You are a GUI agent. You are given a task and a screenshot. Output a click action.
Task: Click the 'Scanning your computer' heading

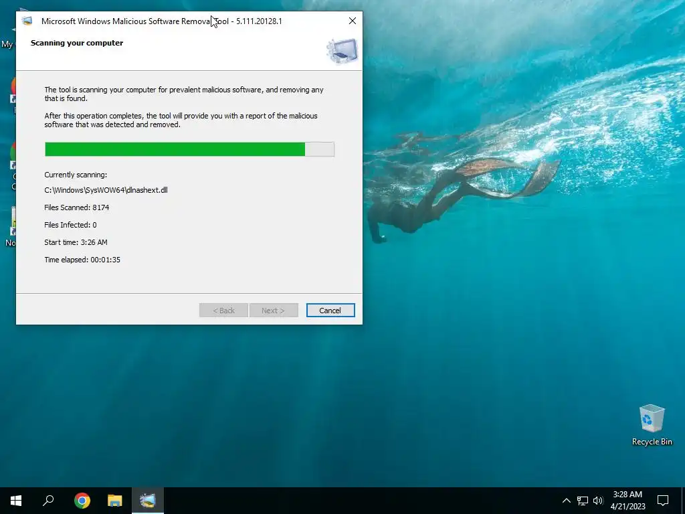click(77, 43)
